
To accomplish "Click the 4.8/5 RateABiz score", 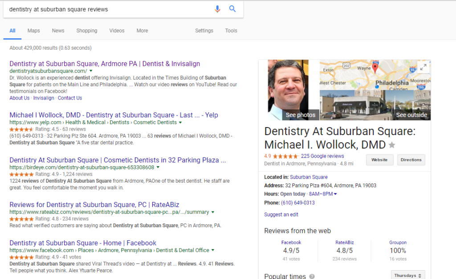I will click(345, 251).
